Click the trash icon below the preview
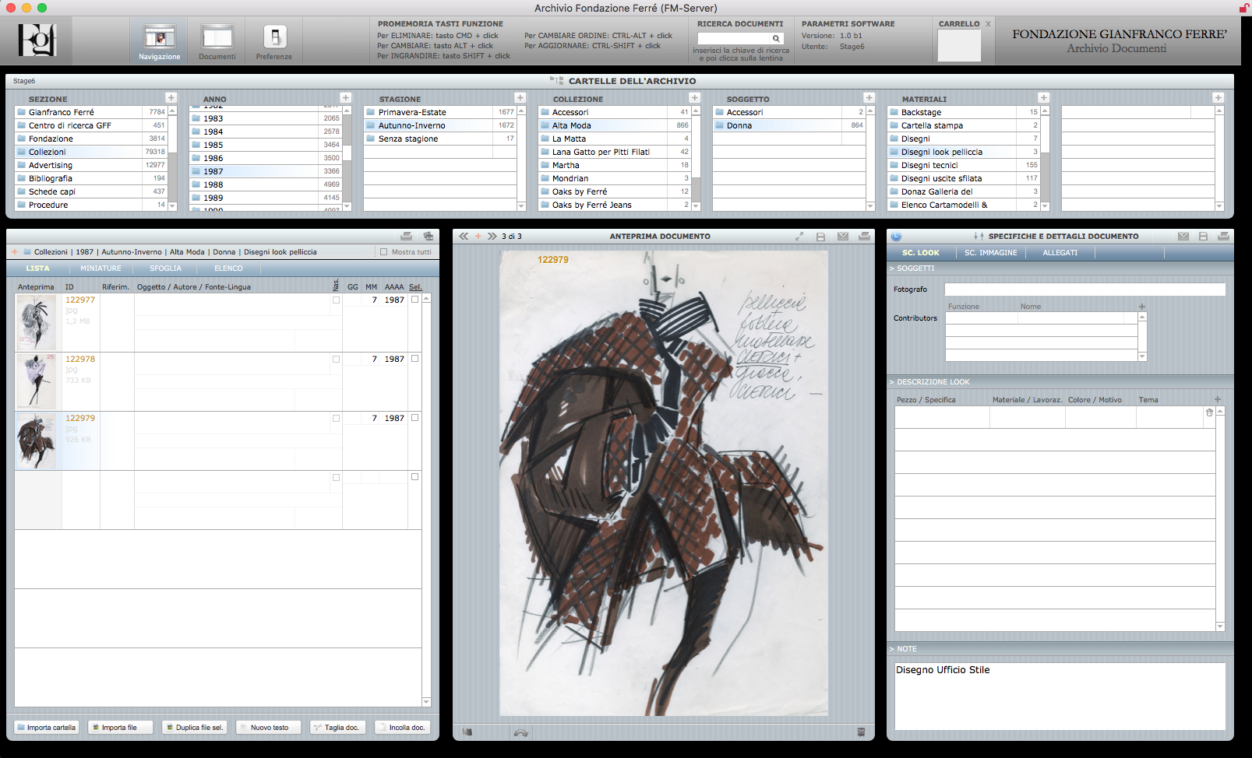The width and height of the screenshot is (1252, 758). pyautogui.click(x=861, y=732)
